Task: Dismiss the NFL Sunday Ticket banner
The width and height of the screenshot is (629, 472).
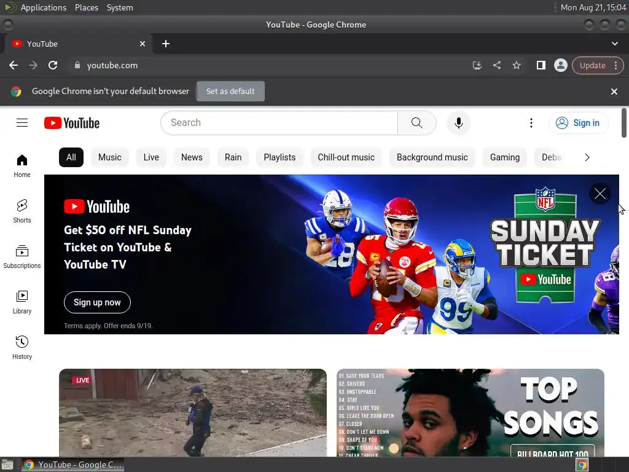Action: click(x=600, y=194)
